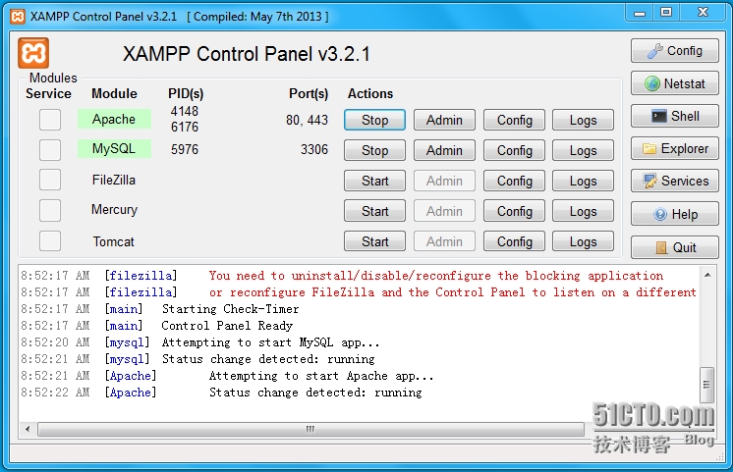This screenshot has width=733, height=472.
Task: Open Apache Logs menu
Action: click(x=583, y=120)
